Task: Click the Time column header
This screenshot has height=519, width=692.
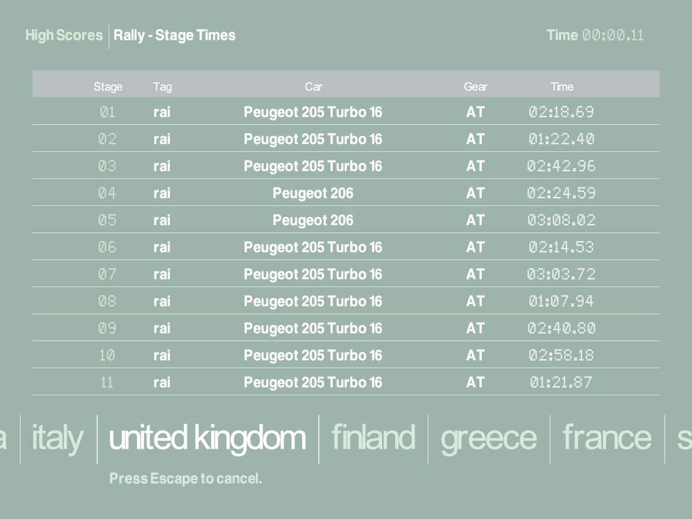Action: click(562, 86)
